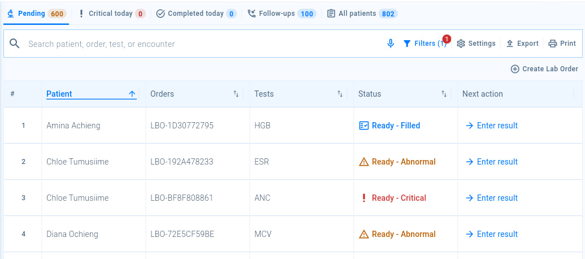Toggle sort arrows on Orders column
The height and width of the screenshot is (259, 585).
click(236, 94)
